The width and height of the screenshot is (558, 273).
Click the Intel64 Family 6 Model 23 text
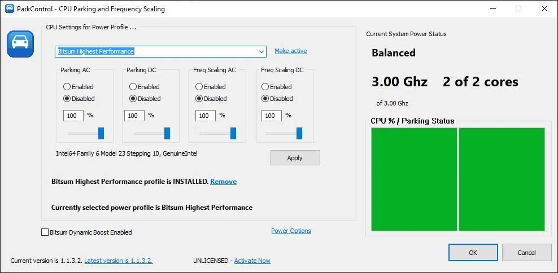[x=127, y=153]
